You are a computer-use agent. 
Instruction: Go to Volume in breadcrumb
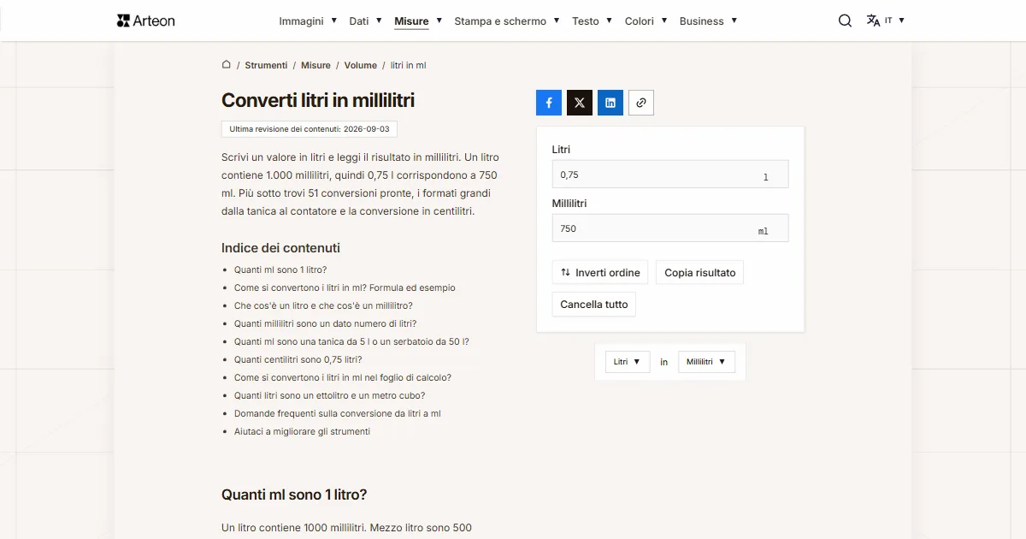pyautogui.click(x=361, y=65)
